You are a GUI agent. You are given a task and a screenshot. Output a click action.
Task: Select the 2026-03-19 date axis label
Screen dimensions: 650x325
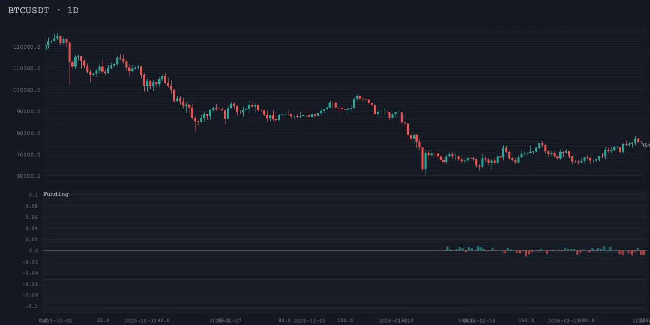pos(564,320)
